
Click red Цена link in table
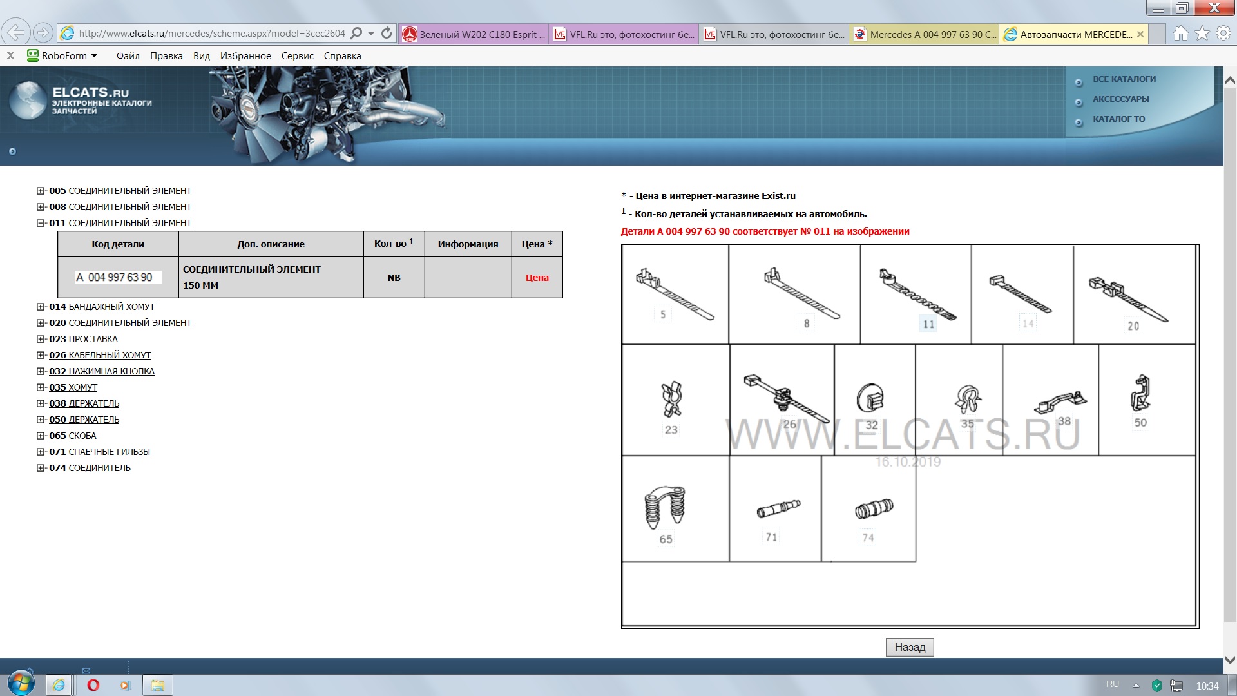click(537, 278)
